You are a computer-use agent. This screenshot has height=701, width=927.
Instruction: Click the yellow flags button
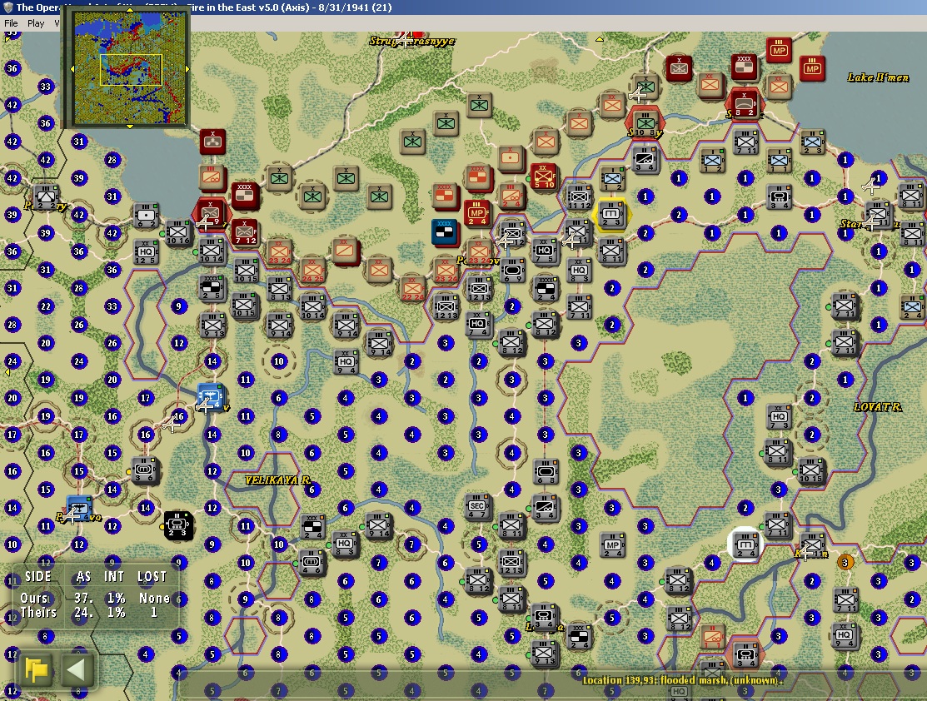(37, 669)
